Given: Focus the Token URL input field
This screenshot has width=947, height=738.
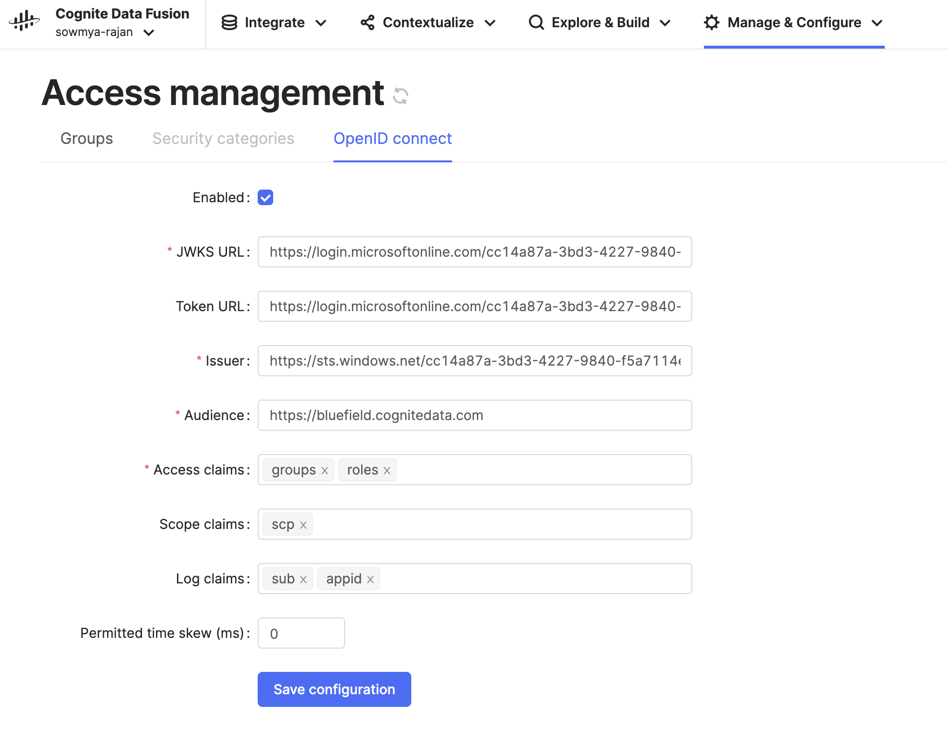Looking at the screenshot, I should point(475,306).
